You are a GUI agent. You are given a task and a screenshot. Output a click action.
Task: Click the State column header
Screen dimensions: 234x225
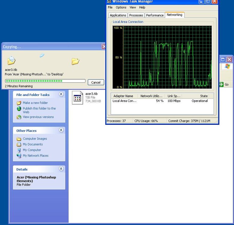[x=196, y=96]
